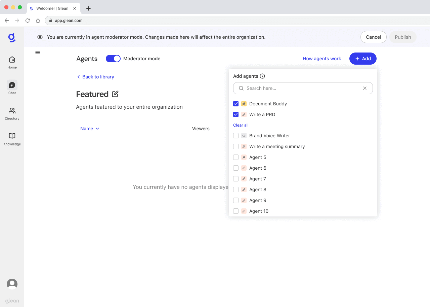Click the Back to library link

click(x=96, y=77)
